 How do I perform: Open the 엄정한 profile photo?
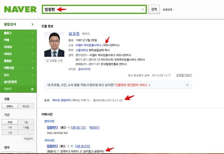(x=54, y=44)
